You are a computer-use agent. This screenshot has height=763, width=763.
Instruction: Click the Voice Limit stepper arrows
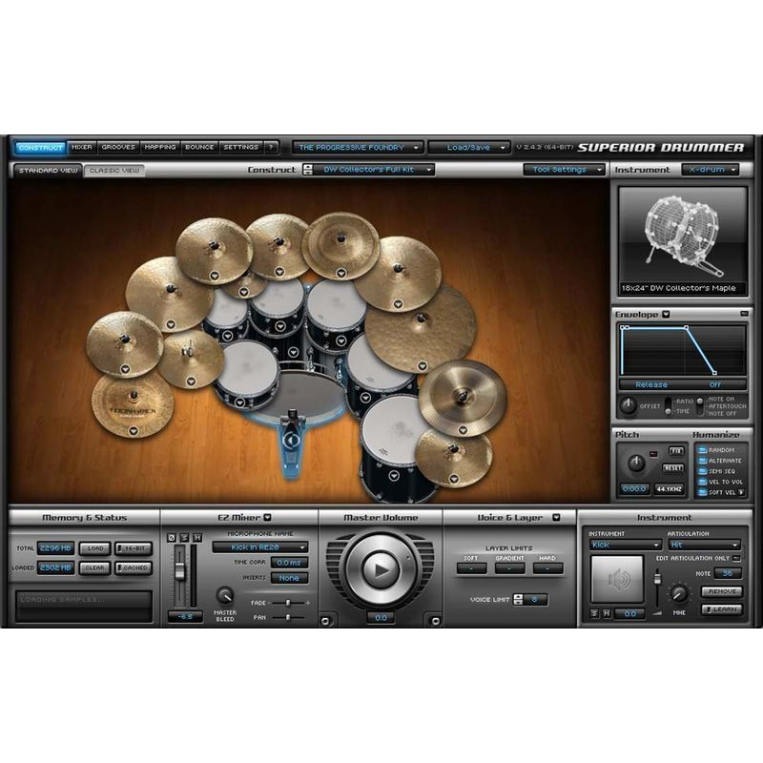[x=518, y=600]
